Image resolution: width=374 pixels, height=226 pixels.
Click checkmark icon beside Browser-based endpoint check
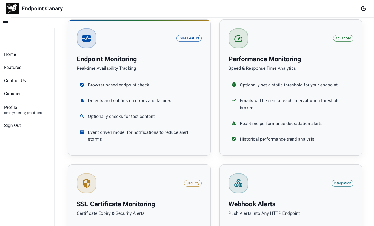[x=82, y=85]
